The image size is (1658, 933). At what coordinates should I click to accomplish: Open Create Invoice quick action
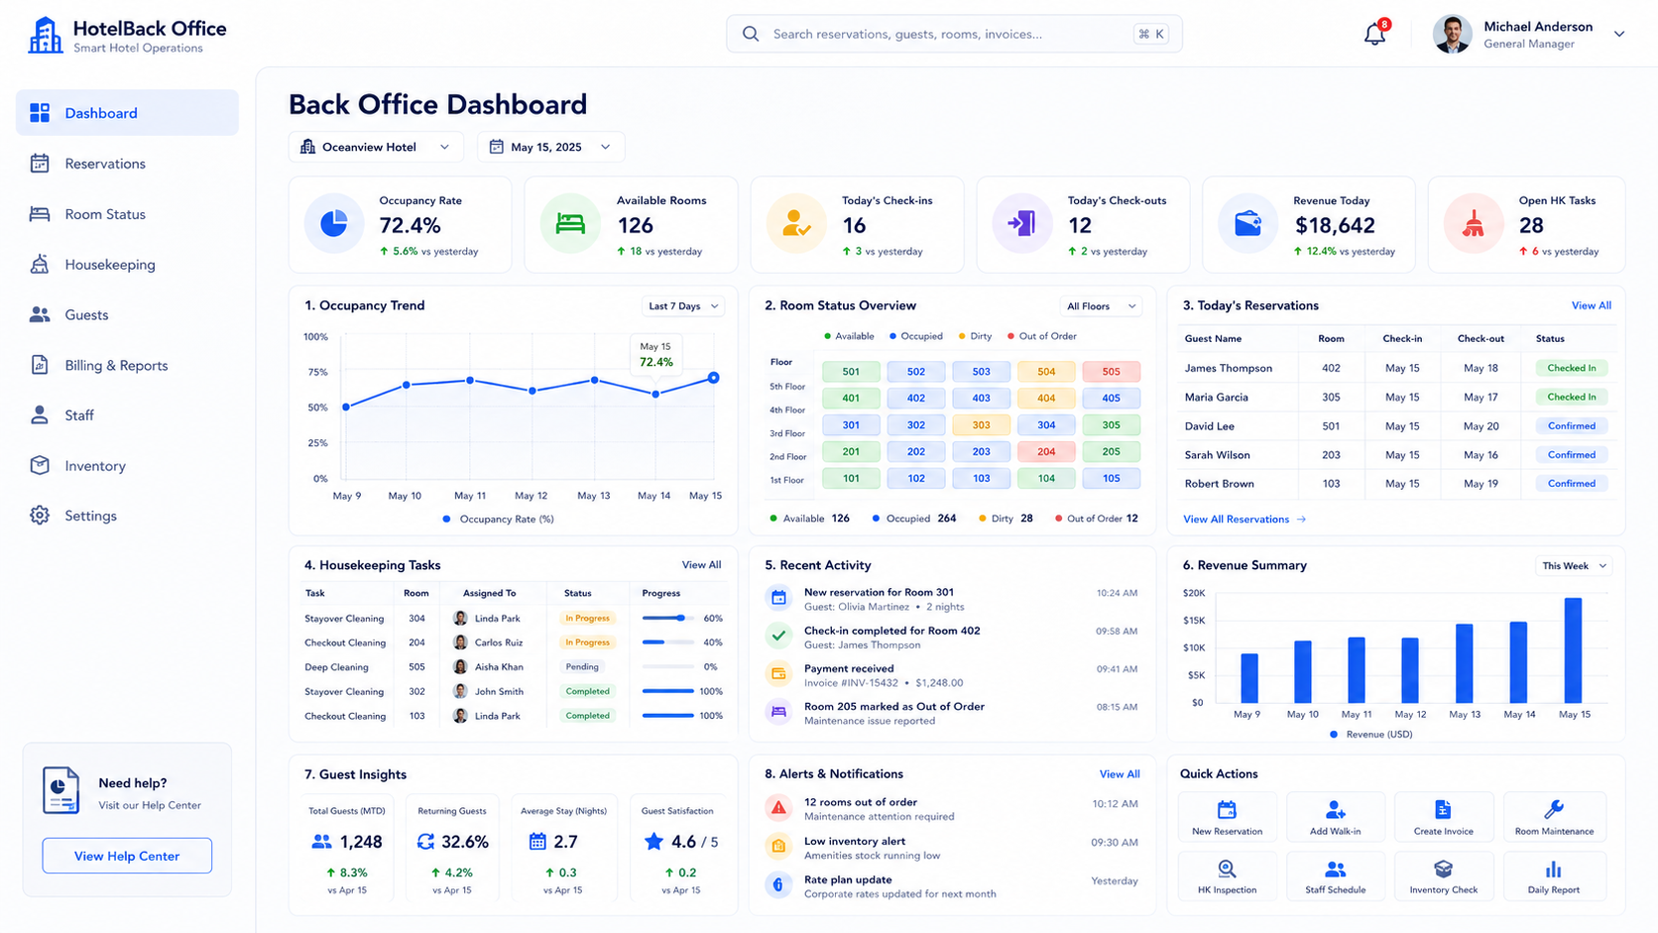(1443, 817)
